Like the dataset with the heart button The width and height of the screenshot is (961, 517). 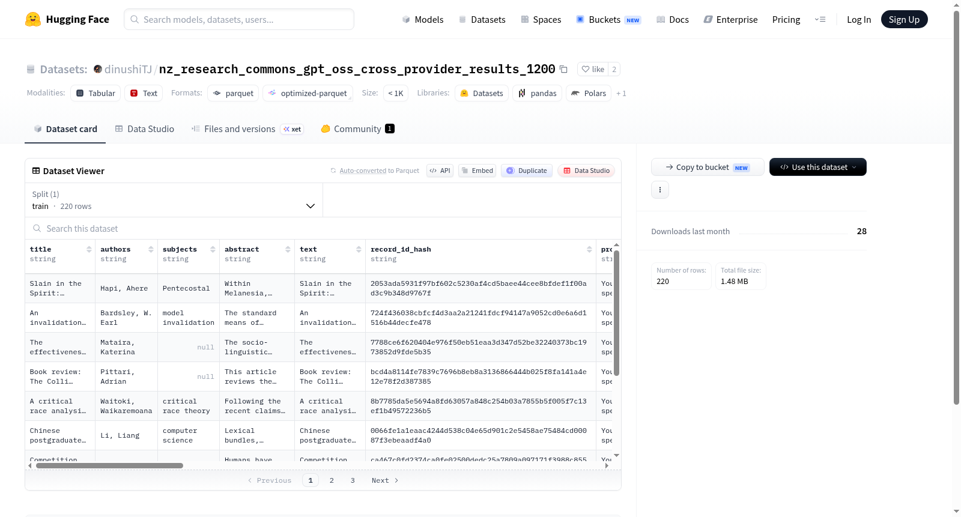click(593, 69)
